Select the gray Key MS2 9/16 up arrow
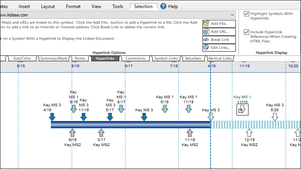Viewport: 301px width, 169px height. coord(72,132)
